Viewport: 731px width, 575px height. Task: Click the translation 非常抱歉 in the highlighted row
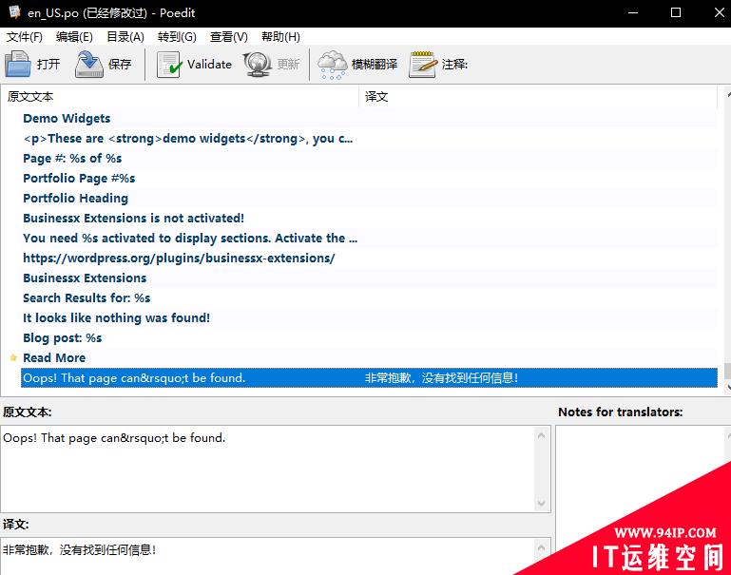pyautogui.click(x=441, y=378)
